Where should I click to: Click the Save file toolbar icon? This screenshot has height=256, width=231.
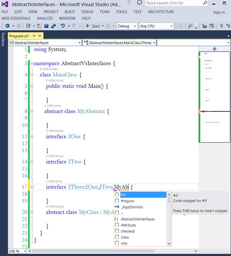(46, 26)
